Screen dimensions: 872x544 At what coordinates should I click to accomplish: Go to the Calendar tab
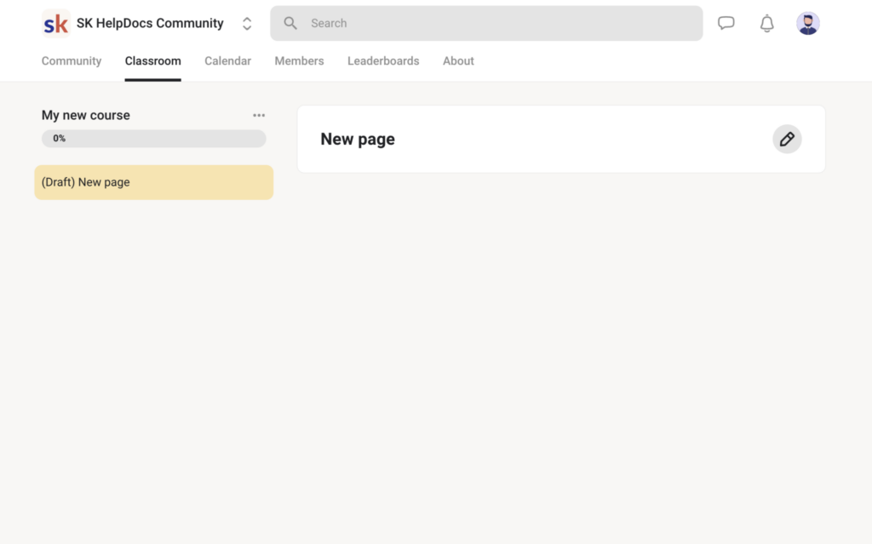pos(227,61)
